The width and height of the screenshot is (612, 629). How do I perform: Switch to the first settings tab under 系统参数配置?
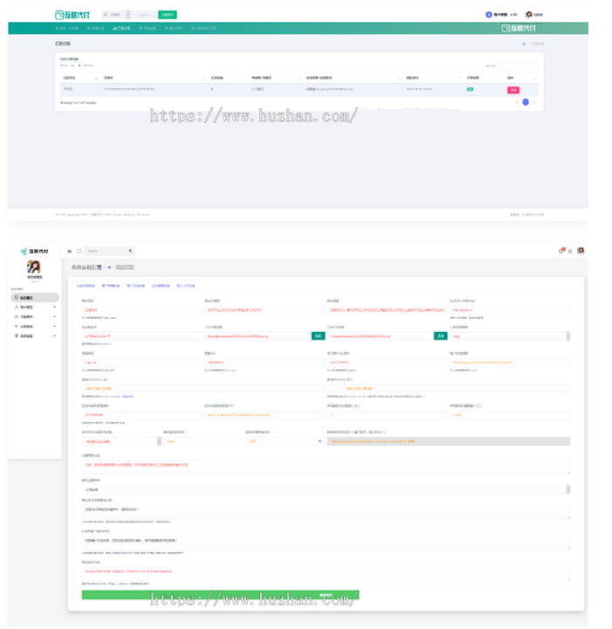pyautogui.click(x=86, y=286)
